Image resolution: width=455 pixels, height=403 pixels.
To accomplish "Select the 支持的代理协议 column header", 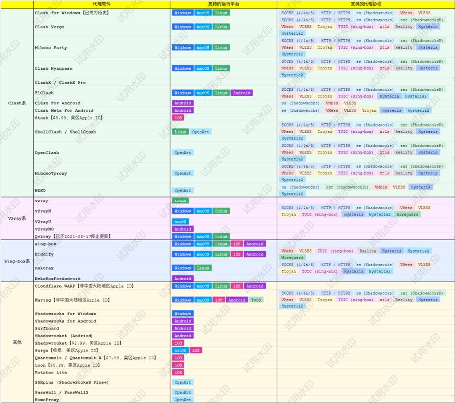I will [365, 5].
